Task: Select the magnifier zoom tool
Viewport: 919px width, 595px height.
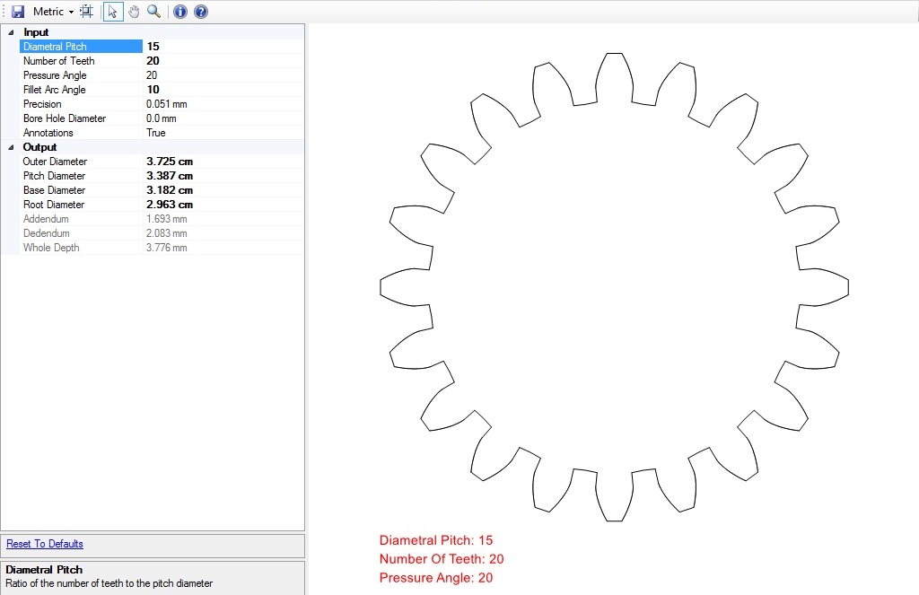Action: point(153,12)
